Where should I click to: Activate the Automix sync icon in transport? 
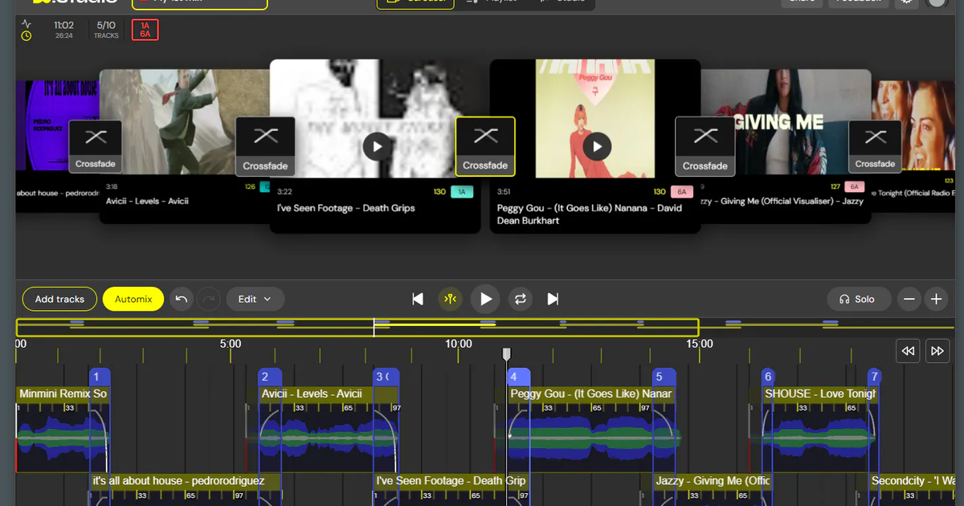[x=450, y=299]
